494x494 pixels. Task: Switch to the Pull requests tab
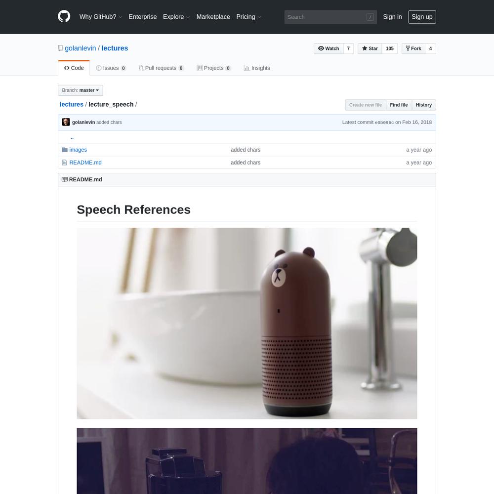tap(161, 68)
